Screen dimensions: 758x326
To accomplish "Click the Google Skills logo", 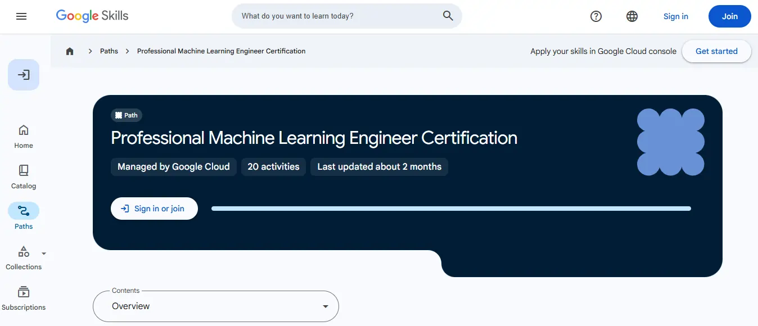I will pyautogui.click(x=92, y=16).
